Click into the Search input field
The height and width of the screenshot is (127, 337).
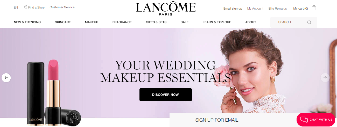pyautogui.click(x=294, y=22)
